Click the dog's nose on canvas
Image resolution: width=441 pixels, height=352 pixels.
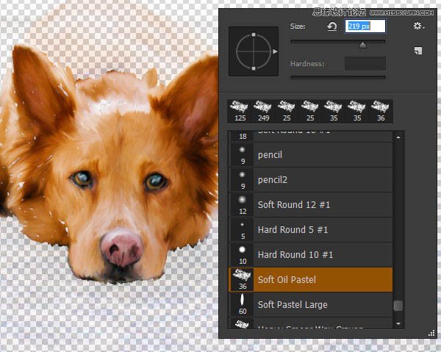click(121, 248)
